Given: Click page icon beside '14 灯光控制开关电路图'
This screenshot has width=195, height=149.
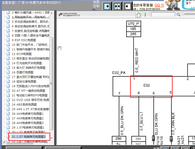Looking at the screenshot, I should [8, 63].
